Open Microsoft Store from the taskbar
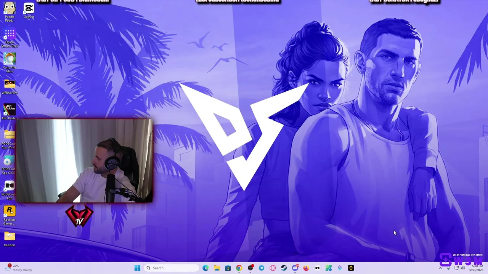The image size is (488, 274). click(228, 268)
